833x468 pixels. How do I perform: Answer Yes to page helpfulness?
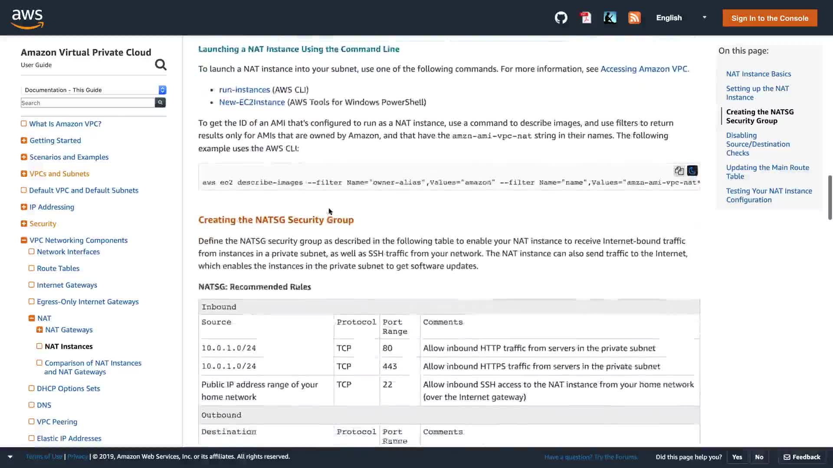tap(737, 457)
